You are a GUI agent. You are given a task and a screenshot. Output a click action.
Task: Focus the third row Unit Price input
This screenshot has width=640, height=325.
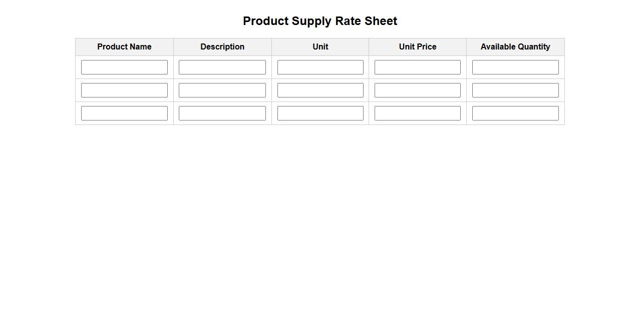click(x=417, y=113)
